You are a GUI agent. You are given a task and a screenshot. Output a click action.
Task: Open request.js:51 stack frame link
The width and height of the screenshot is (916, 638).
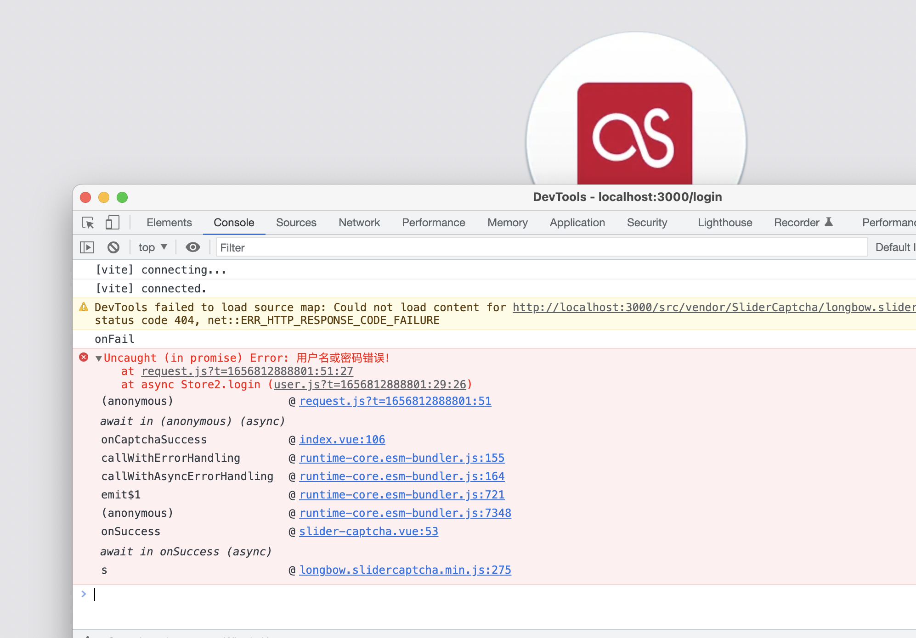pos(395,401)
